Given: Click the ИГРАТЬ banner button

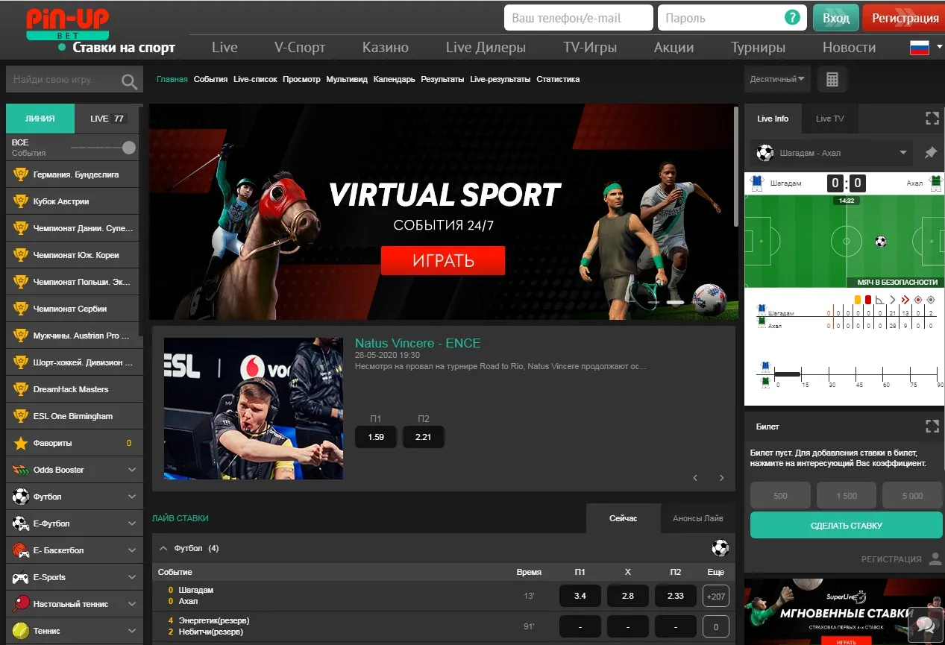Looking at the screenshot, I should point(443,260).
